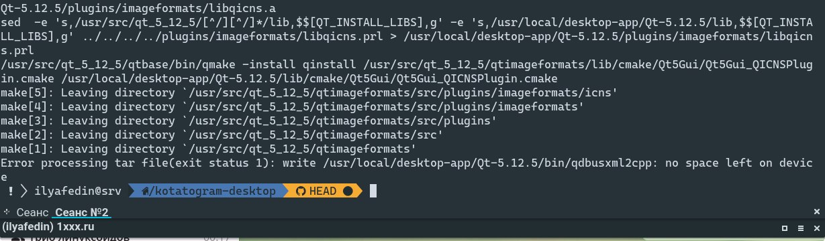Click the 'make[5]: Leaving directory' line
825x241 pixels.
click(x=309, y=92)
